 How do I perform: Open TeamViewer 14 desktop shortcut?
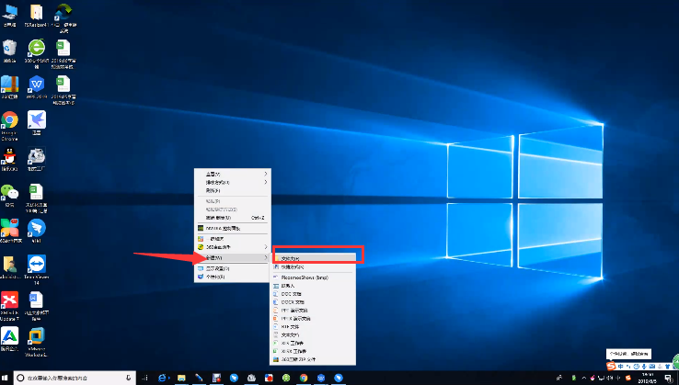tap(38, 265)
